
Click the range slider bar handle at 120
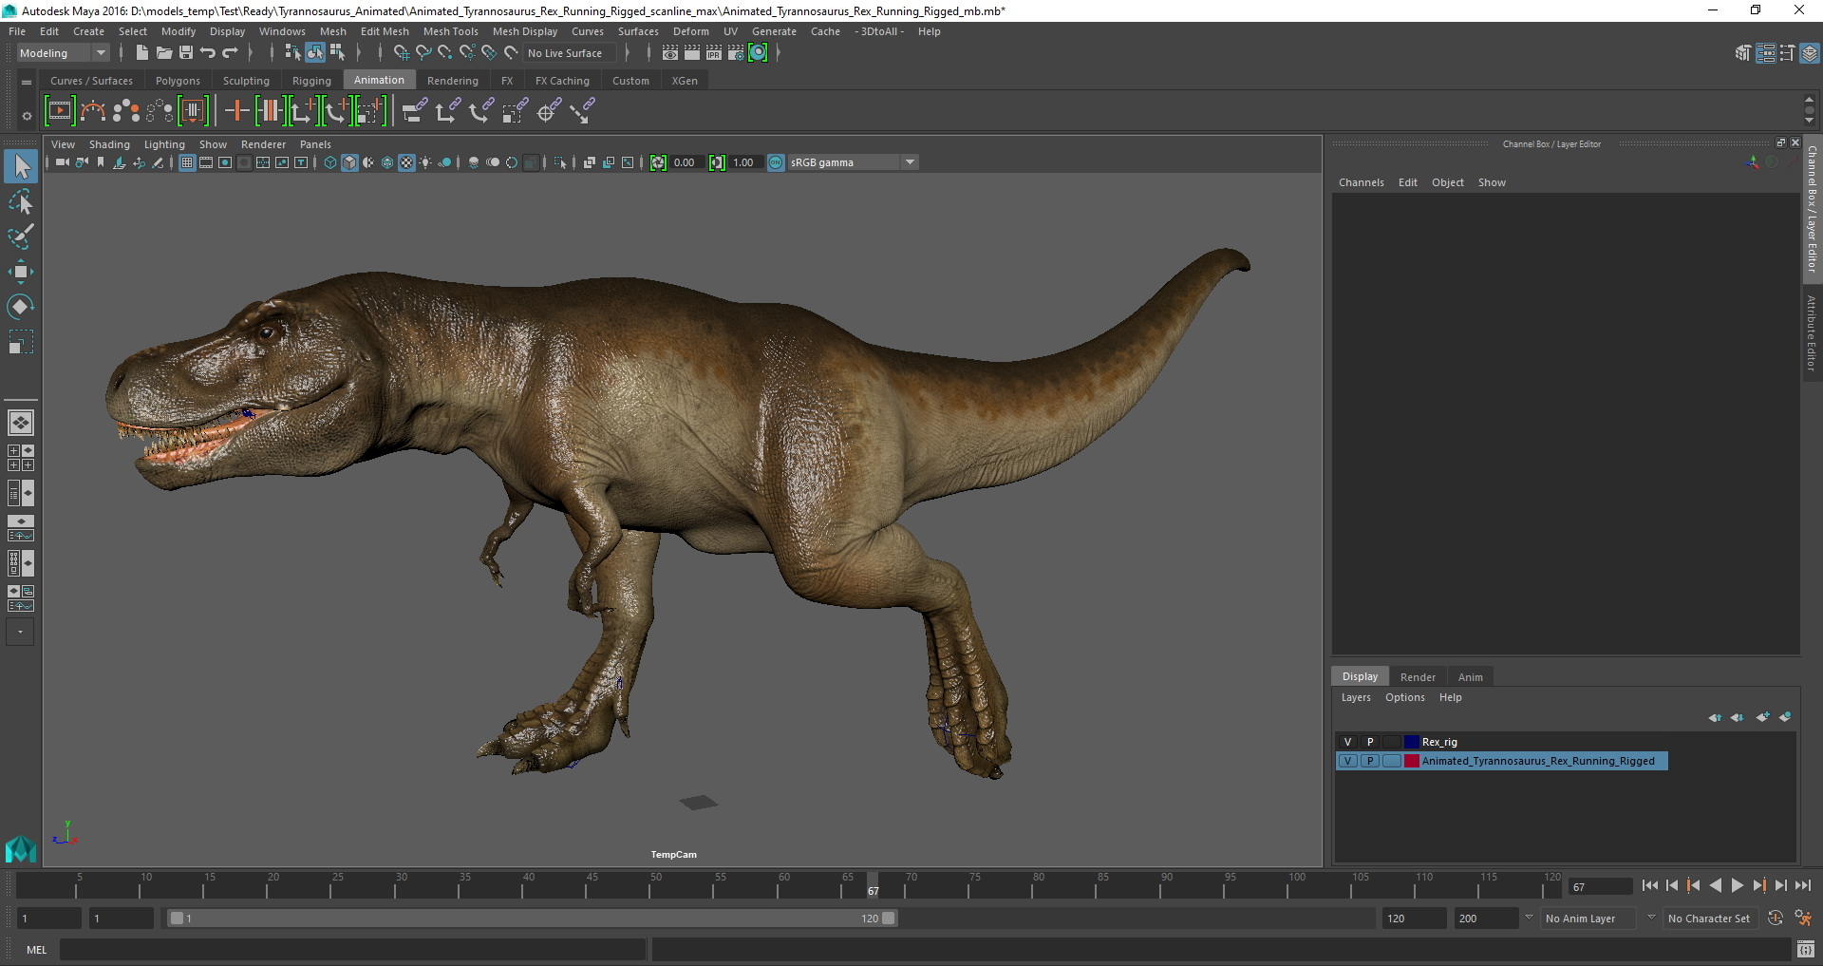(x=889, y=919)
